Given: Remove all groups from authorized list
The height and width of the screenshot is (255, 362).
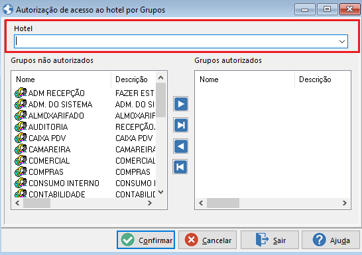Looking at the screenshot, I should [x=180, y=167].
